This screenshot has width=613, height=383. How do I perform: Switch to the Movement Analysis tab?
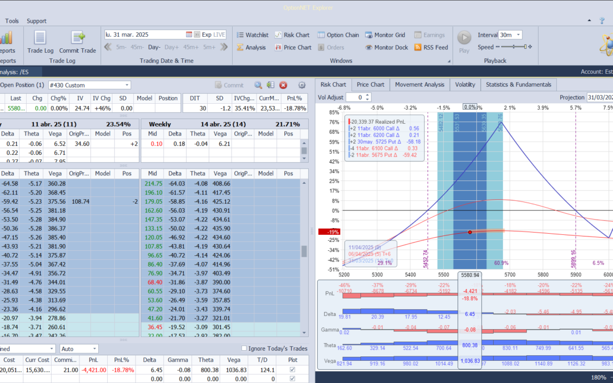pos(419,85)
